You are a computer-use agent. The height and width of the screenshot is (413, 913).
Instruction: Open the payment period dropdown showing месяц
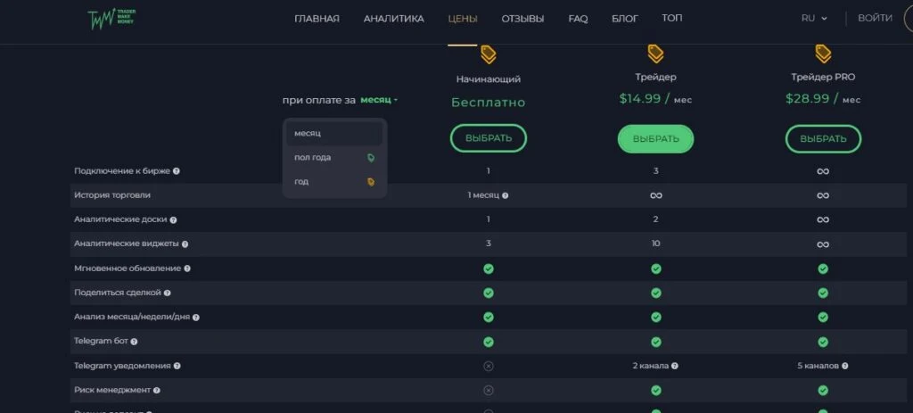[x=379, y=100]
